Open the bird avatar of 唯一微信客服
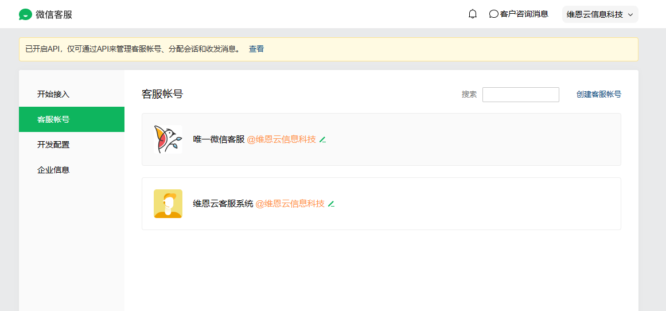Image resolution: width=666 pixels, height=311 pixels. 168,139
